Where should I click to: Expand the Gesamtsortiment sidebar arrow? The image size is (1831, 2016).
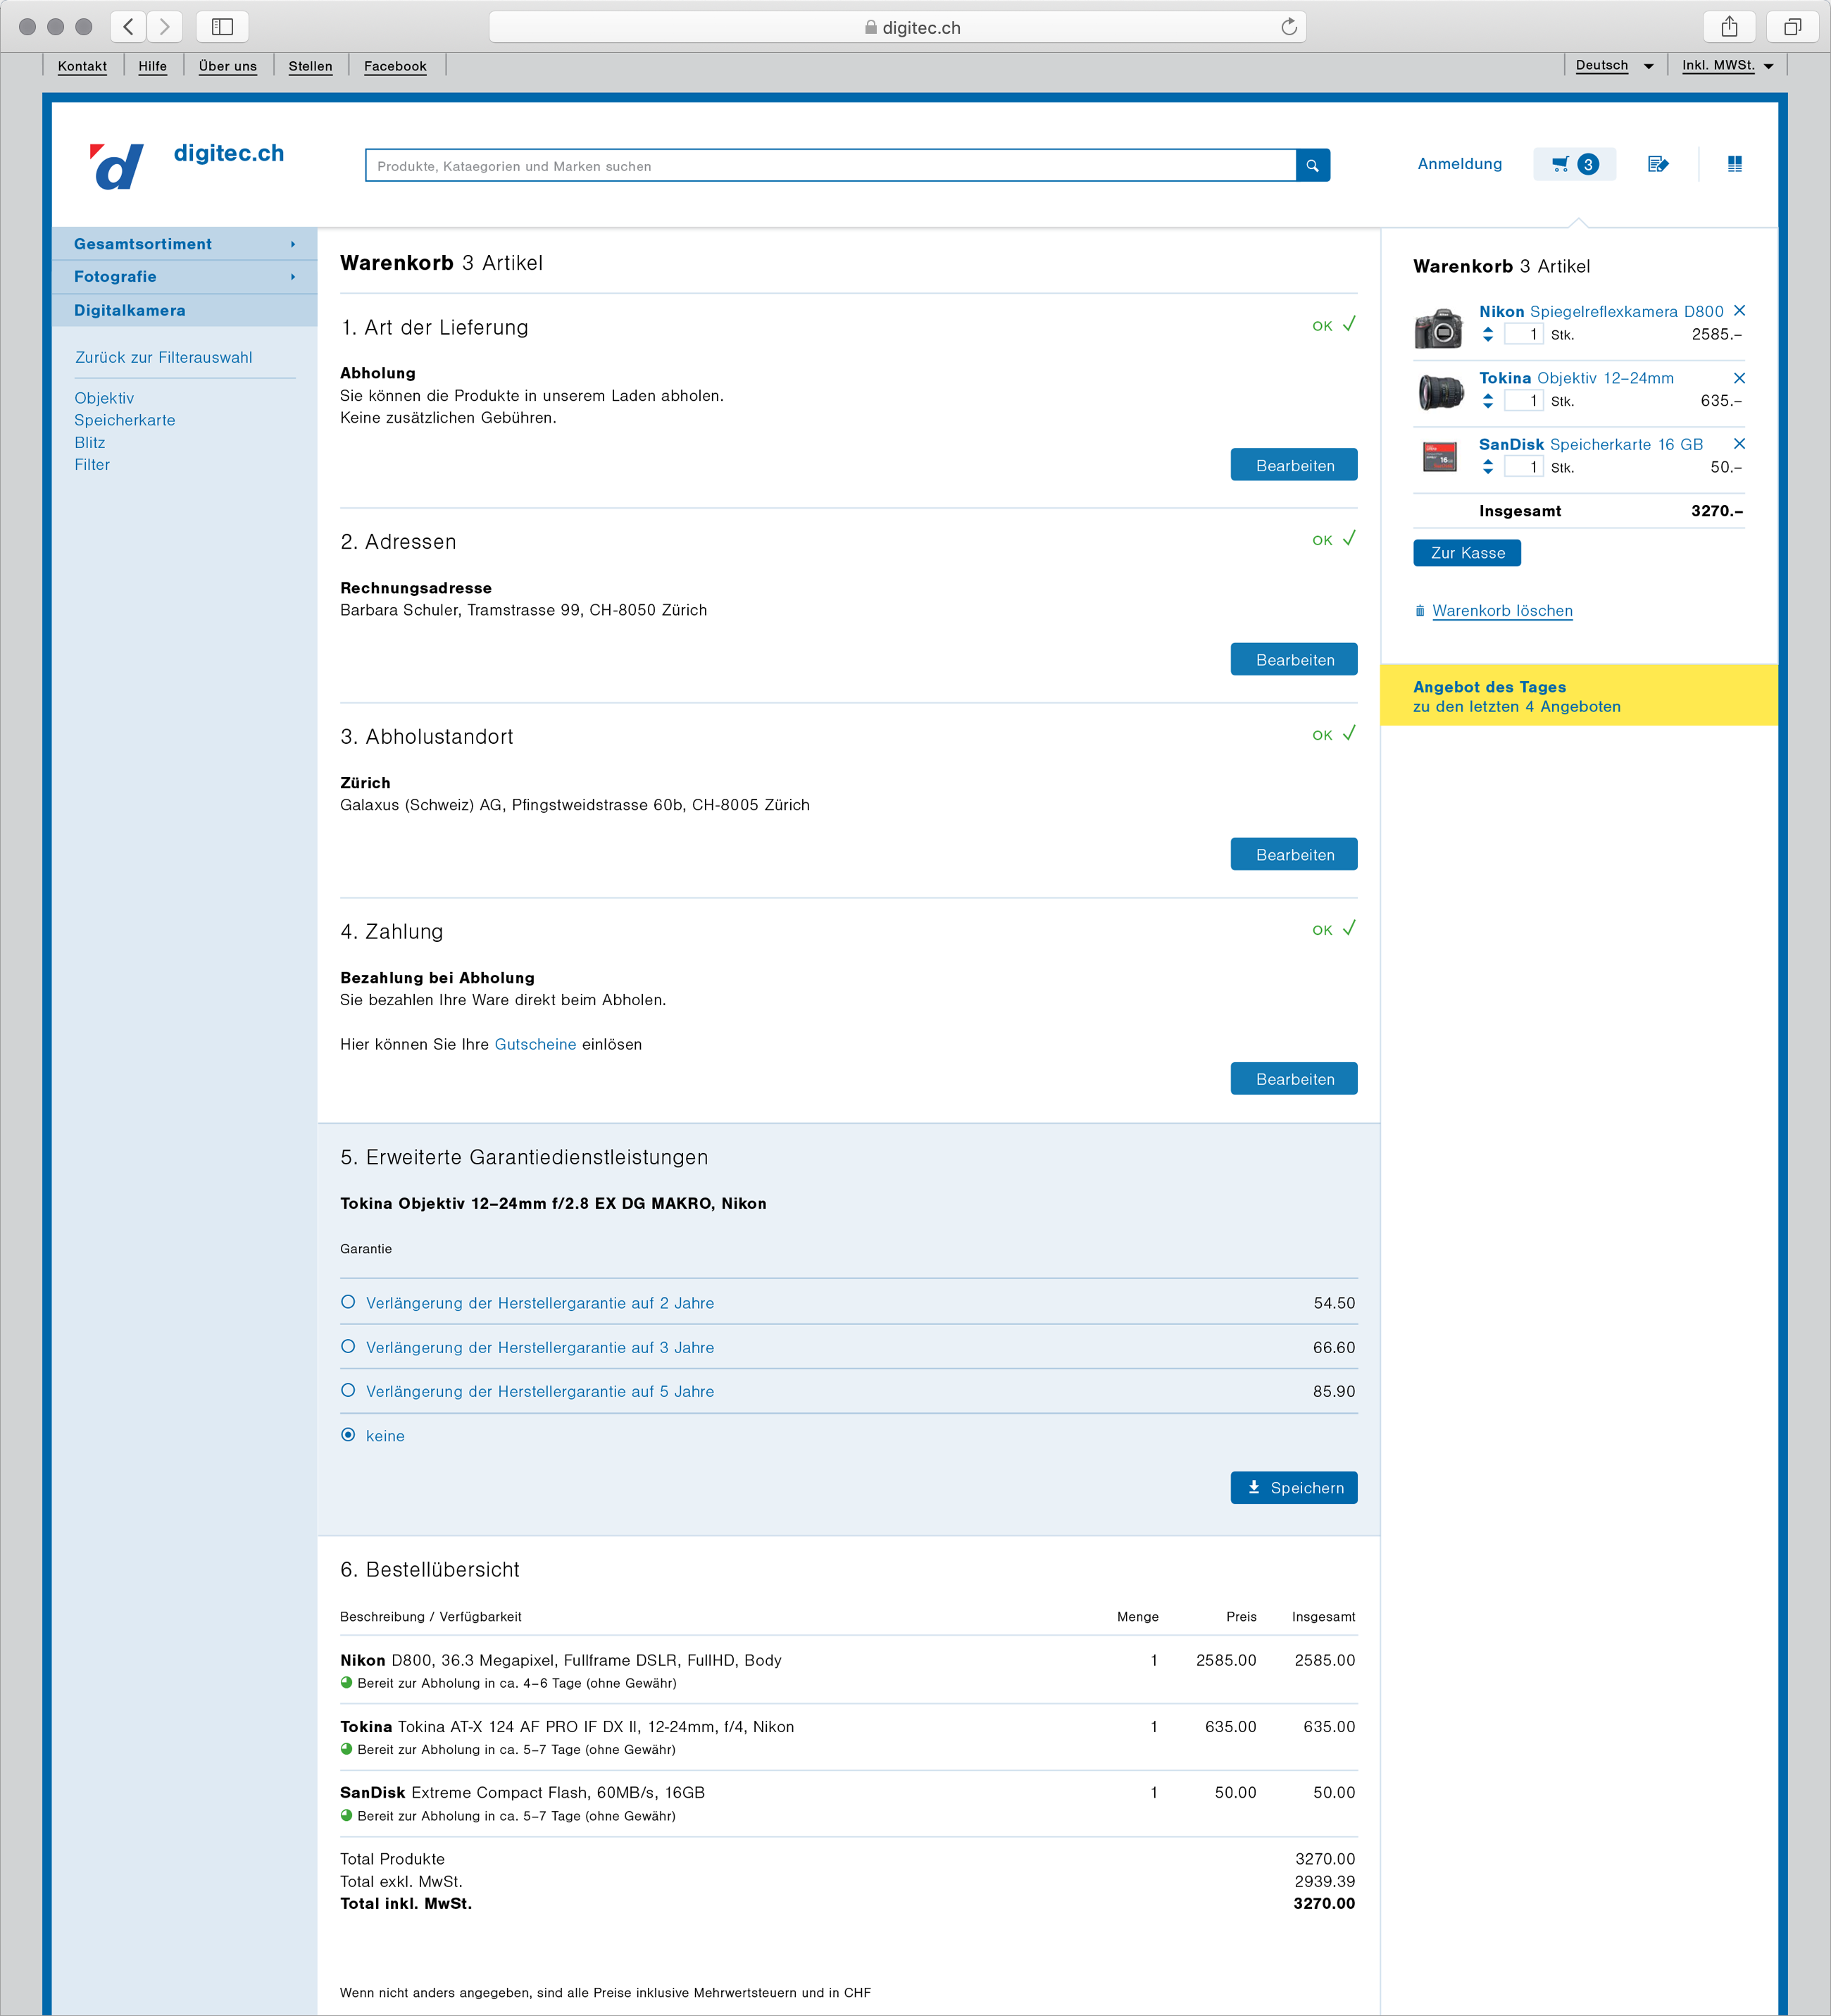(x=293, y=244)
